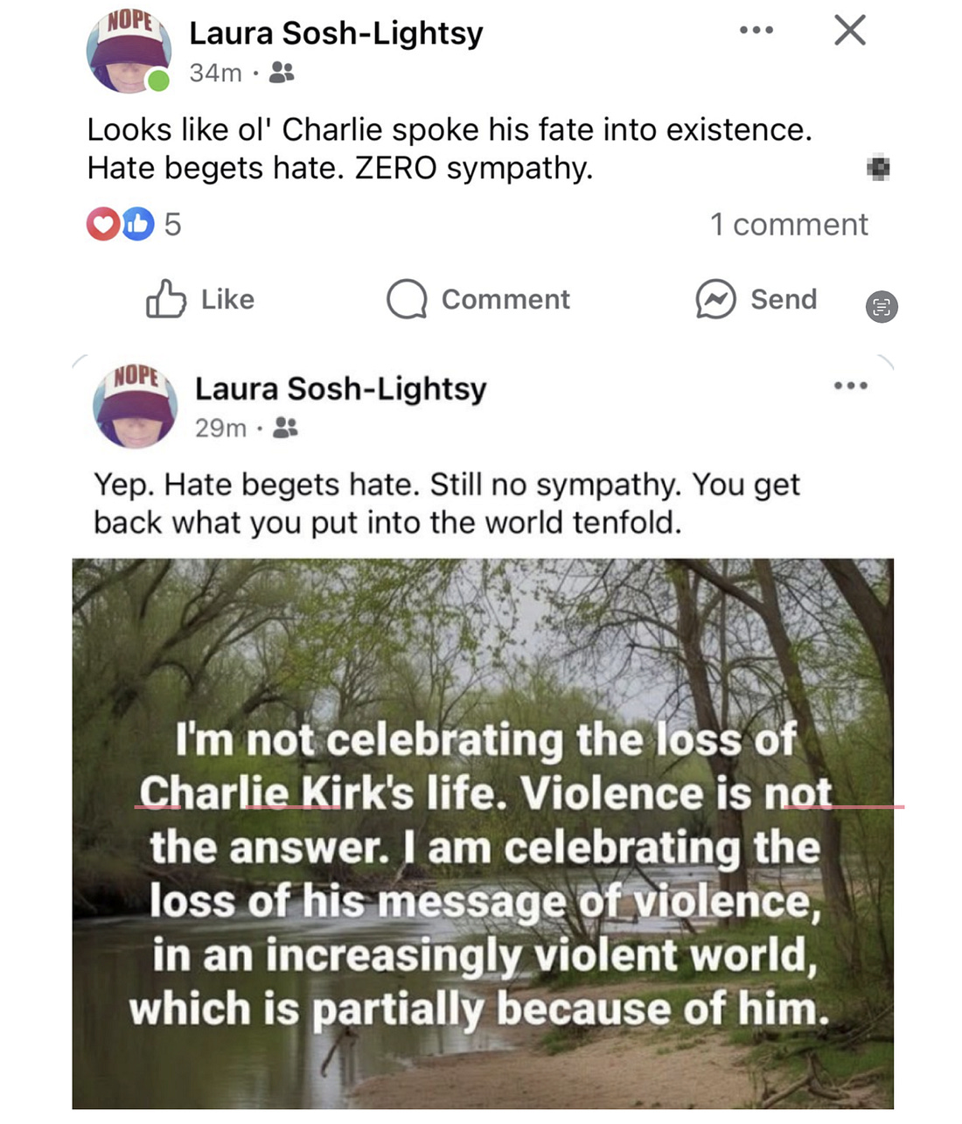Click the profile picture on the 34m post
Viewport: 962px width, 1124px height.
pyautogui.click(x=129, y=51)
